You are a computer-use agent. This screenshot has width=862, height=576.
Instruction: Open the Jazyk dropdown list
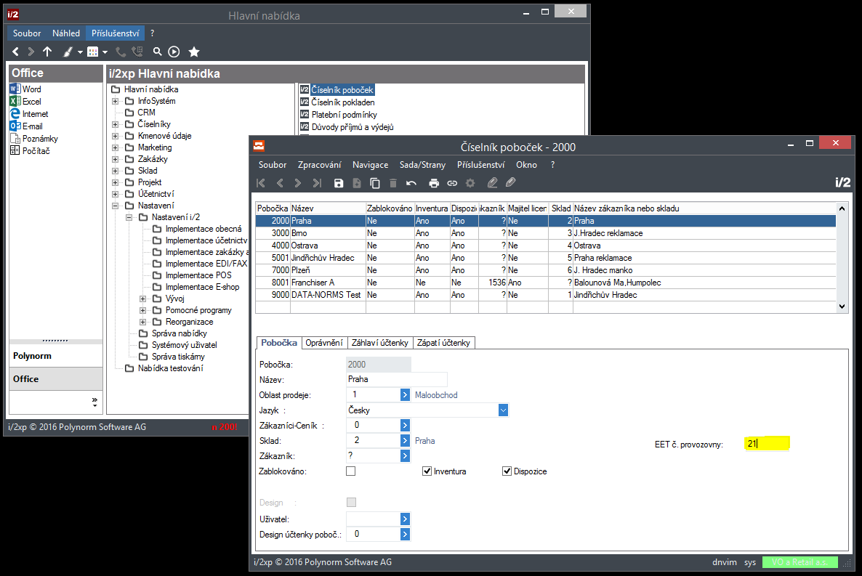503,410
